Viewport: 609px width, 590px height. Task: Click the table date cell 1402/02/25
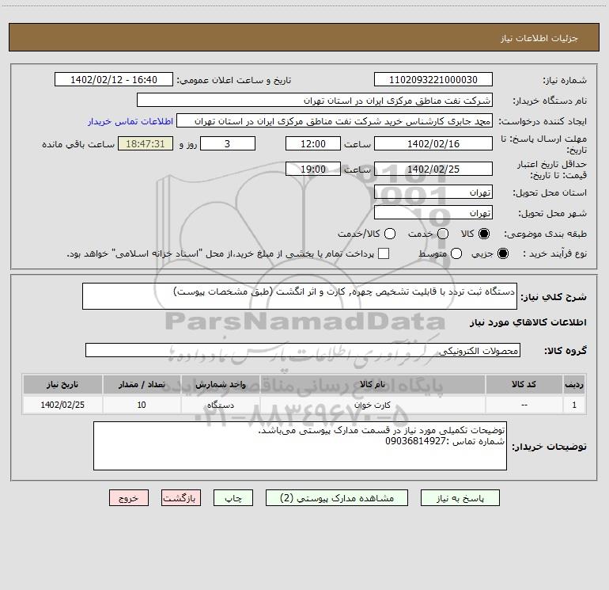62,405
